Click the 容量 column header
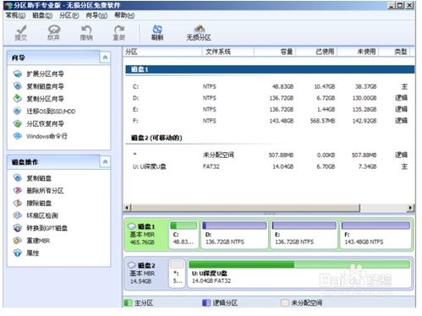This screenshot has width=422, height=316. (275, 52)
